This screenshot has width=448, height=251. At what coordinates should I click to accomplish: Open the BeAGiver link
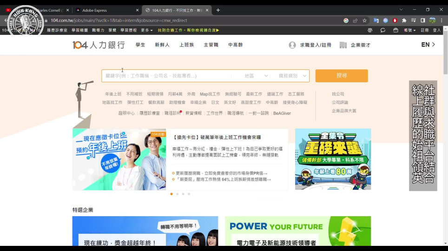pos(282,113)
